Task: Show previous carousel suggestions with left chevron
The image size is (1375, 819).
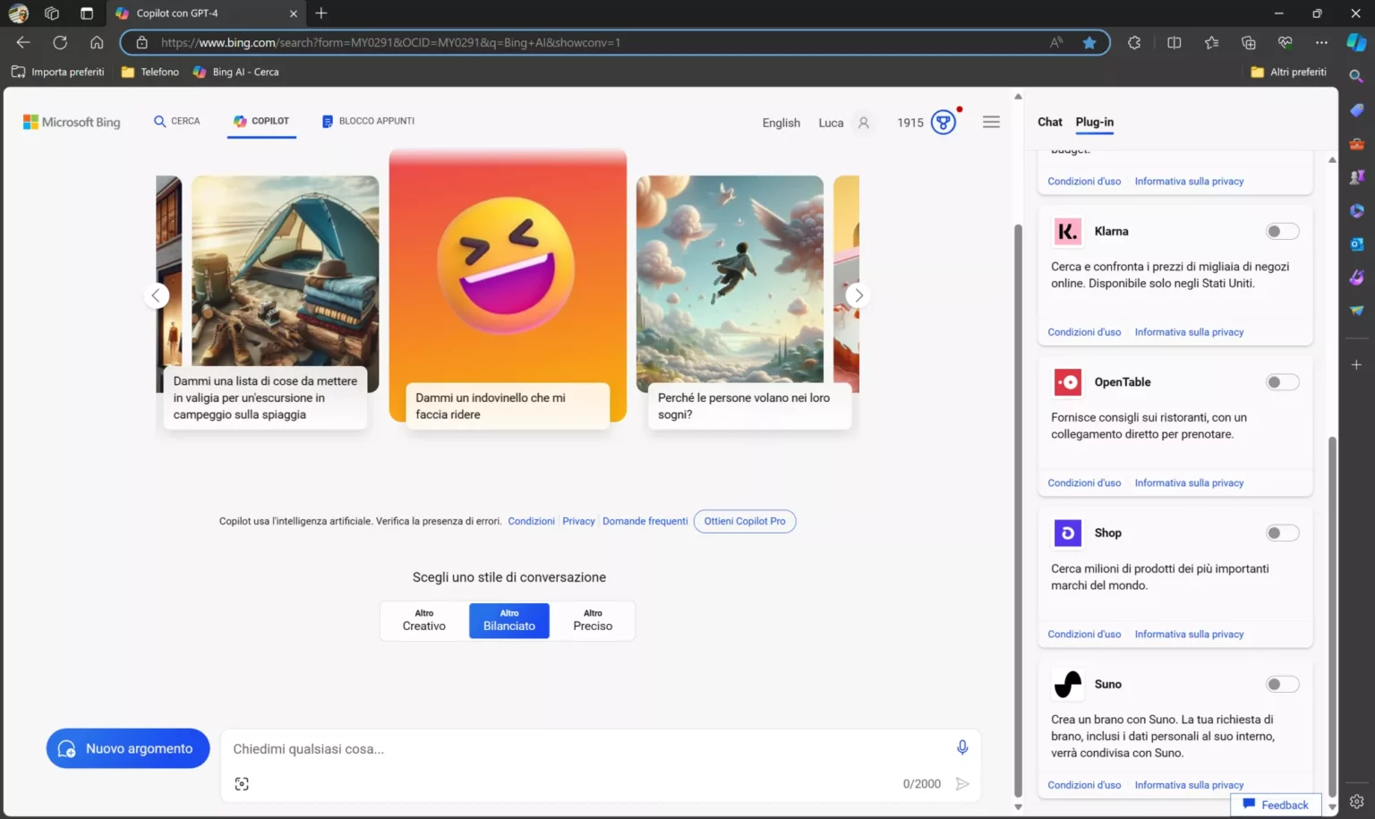Action: 157,295
